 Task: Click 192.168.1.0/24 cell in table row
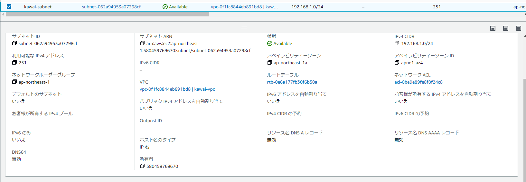click(307, 7)
